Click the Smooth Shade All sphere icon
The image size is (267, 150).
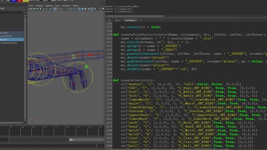tap(83, 9)
